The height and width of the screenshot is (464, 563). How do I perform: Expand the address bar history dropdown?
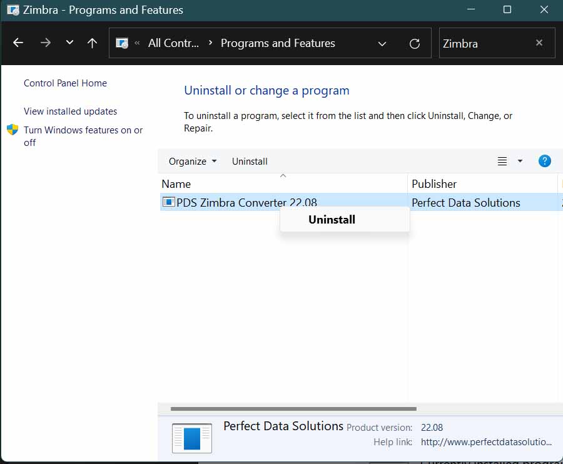382,44
